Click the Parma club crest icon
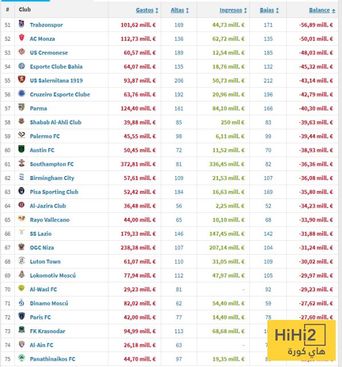Viewport: 342px width, 367px height. coord(22,107)
